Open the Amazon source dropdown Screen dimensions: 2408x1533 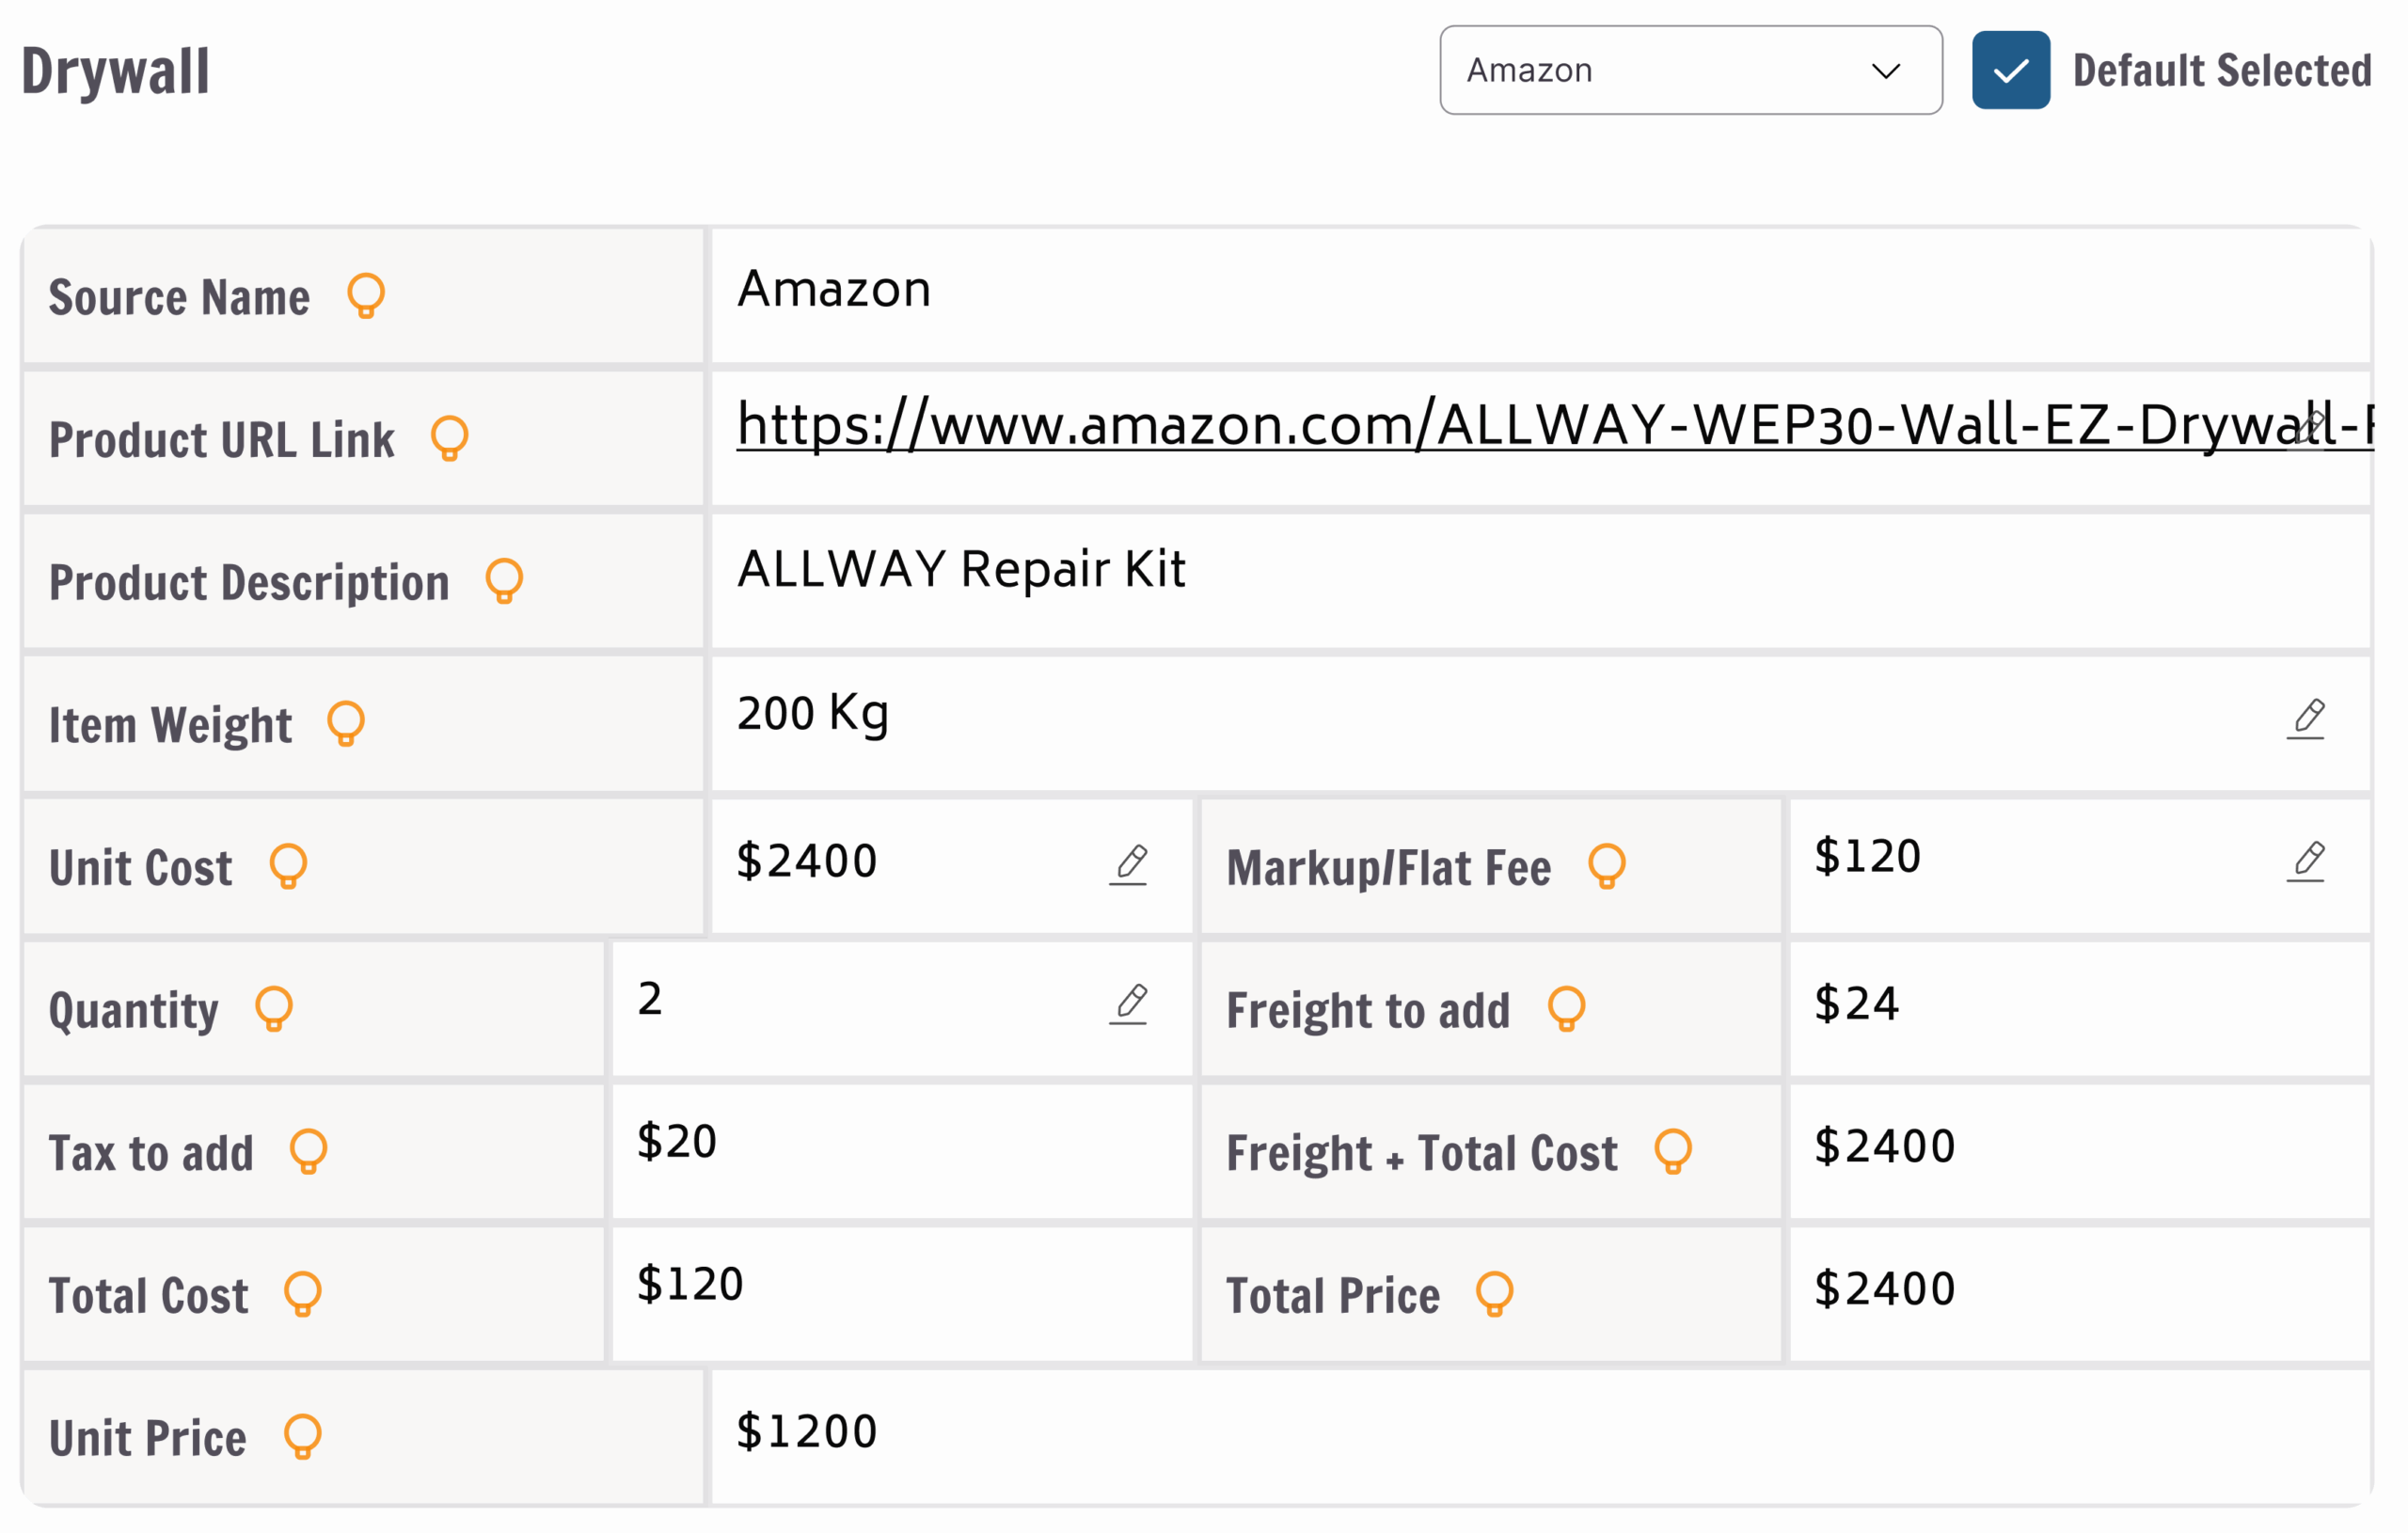pos(1690,70)
